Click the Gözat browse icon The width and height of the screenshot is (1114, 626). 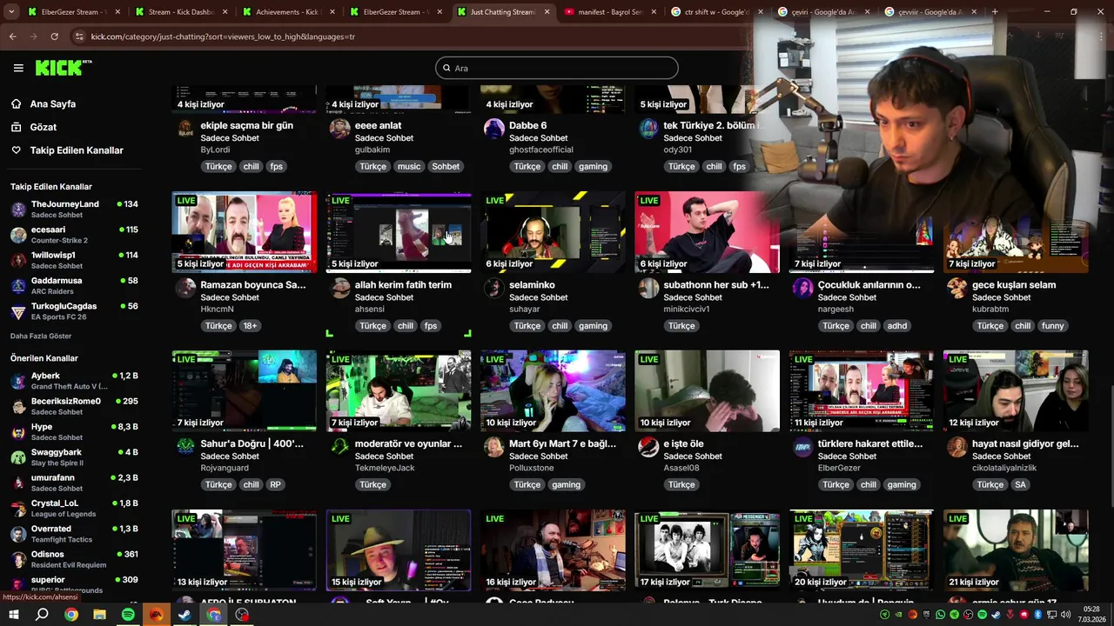click(16, 127)
